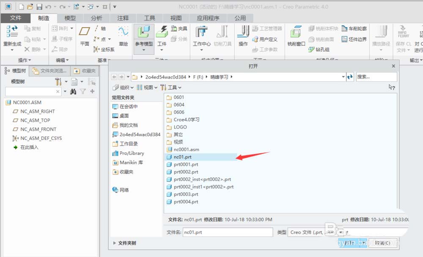This screenshot has width=423, height=257.
Task: Click the model tree filter search box
Action: point(33,92)
